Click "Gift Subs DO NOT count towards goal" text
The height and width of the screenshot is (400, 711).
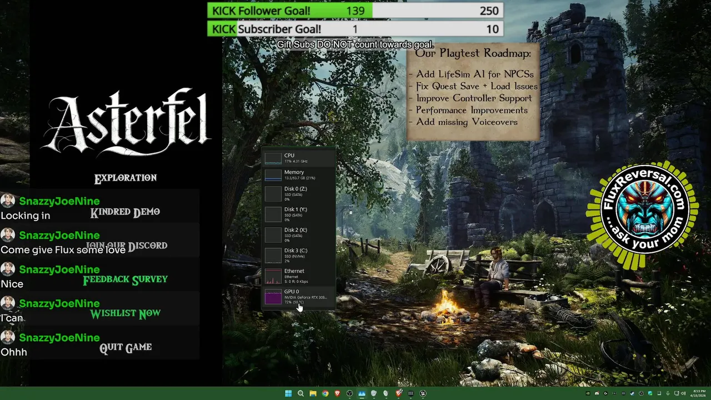pos(355,44)
